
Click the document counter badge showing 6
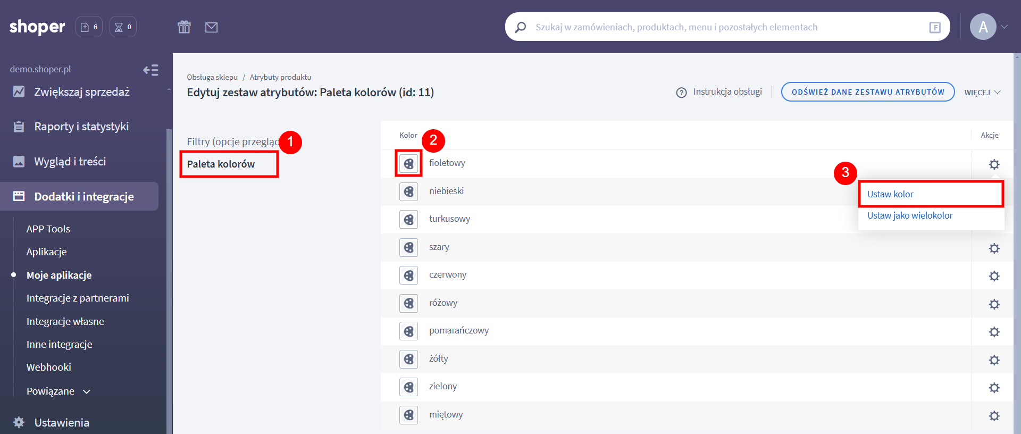coord(89,27)
